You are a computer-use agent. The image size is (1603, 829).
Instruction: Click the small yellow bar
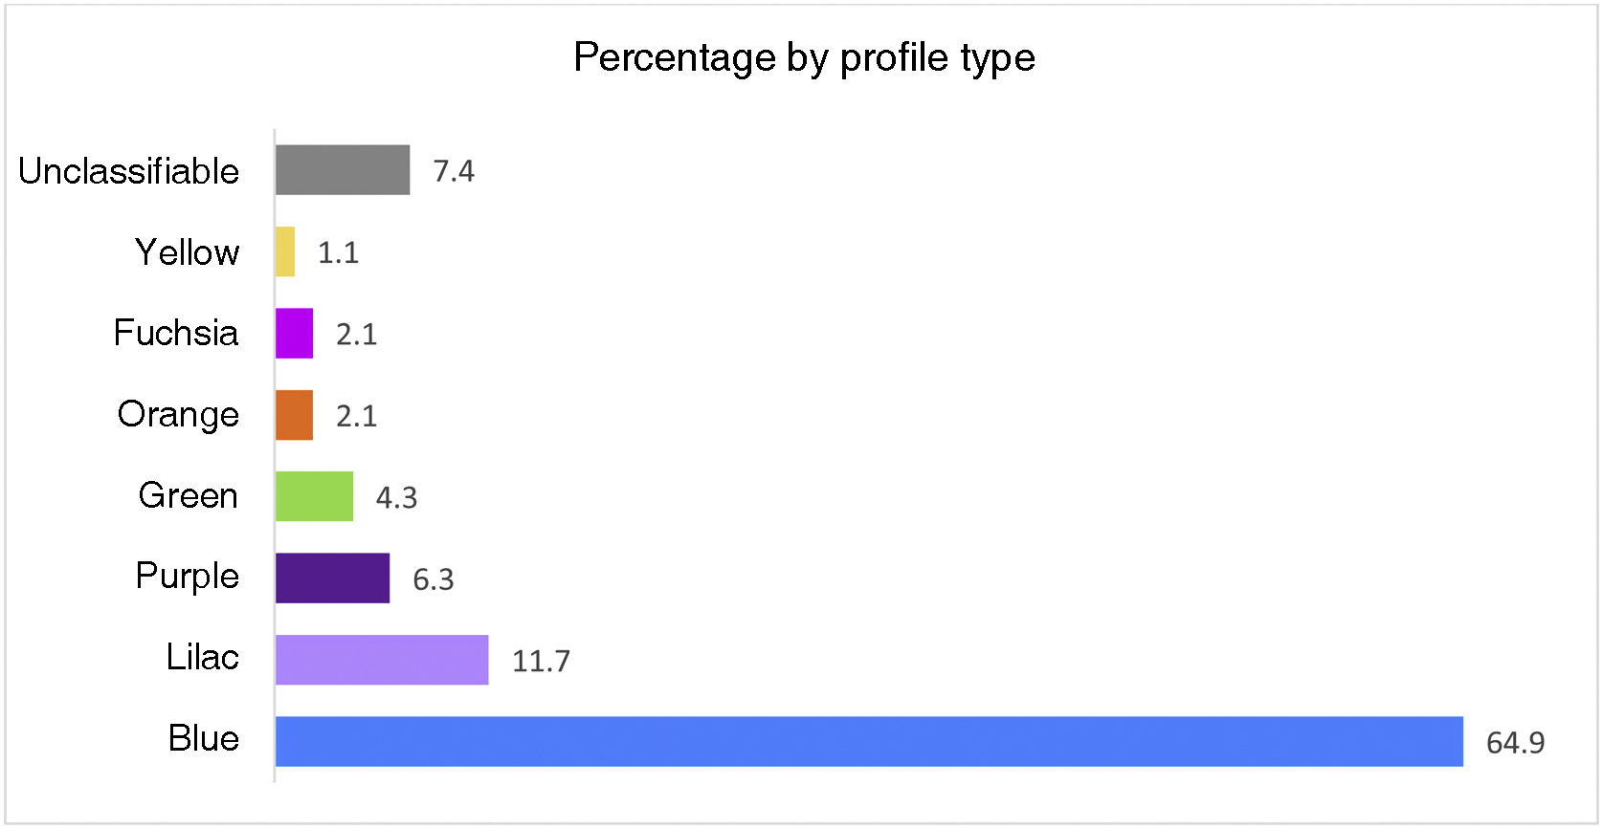pos(285,251)
